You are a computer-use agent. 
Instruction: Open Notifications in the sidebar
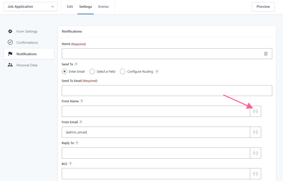[29, 54]
